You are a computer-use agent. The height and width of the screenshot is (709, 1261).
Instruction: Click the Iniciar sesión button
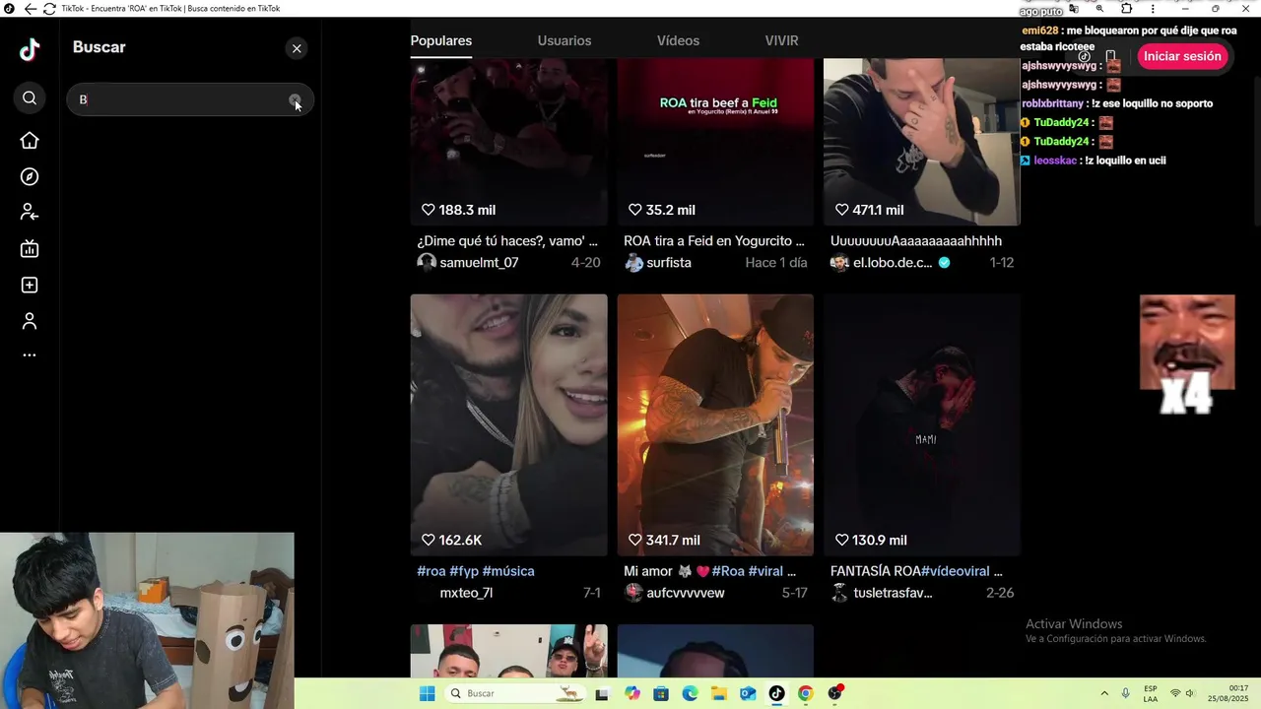point(1182,56)
